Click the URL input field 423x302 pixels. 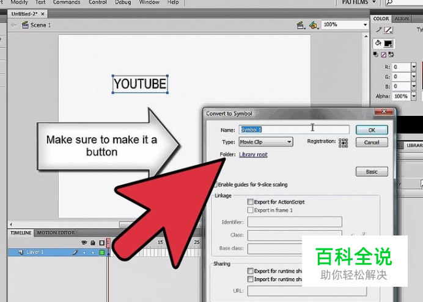coord(307,291)
